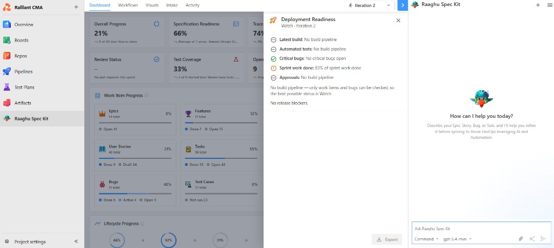Click the Test Coverage card
This screenshot has height=248, width=554.
[206, 68]
